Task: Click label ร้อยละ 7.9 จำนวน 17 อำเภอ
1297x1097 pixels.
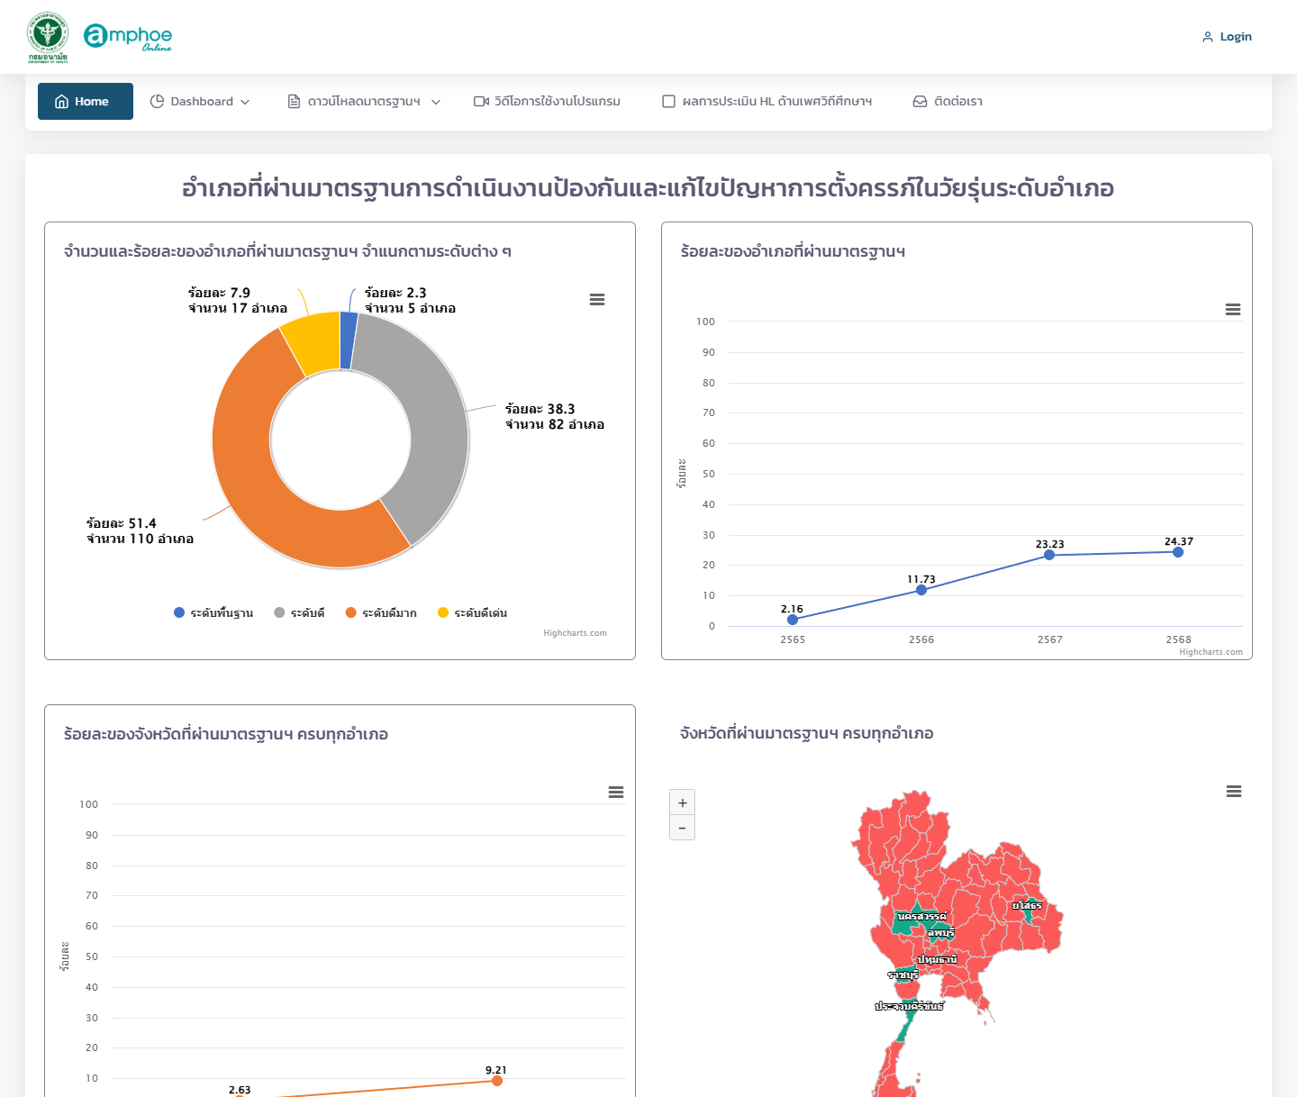Action: pos(238,301)
